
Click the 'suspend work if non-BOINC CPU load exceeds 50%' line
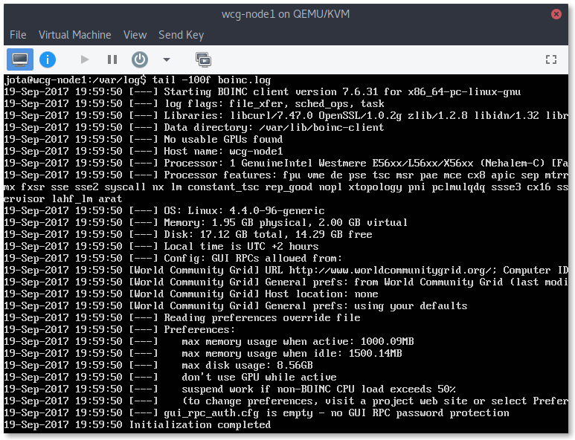point(230,389)
